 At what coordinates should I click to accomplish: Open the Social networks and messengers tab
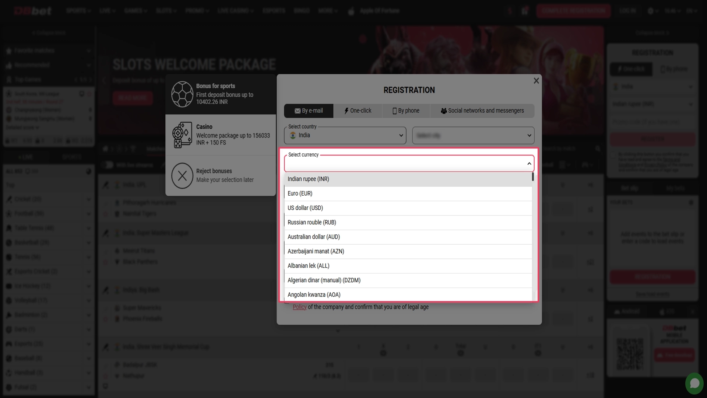pos(482,111)
